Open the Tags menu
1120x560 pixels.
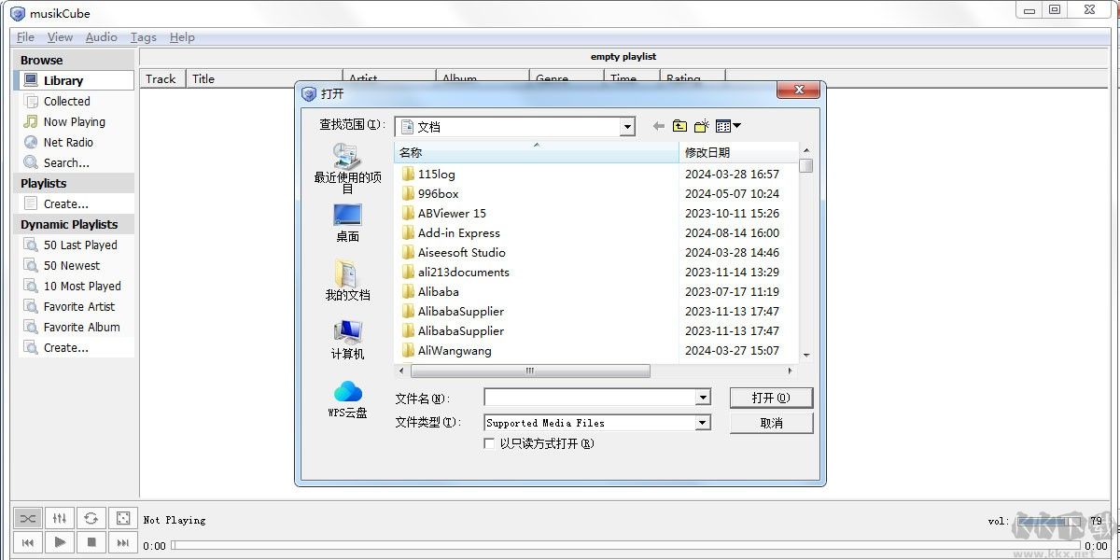pyautogui.click(x=143, y=37)
